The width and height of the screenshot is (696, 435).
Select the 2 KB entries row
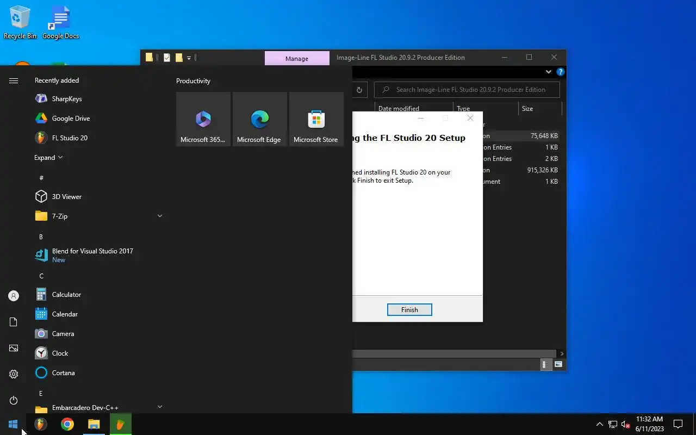pyautogui.click(x=521, y=159)
